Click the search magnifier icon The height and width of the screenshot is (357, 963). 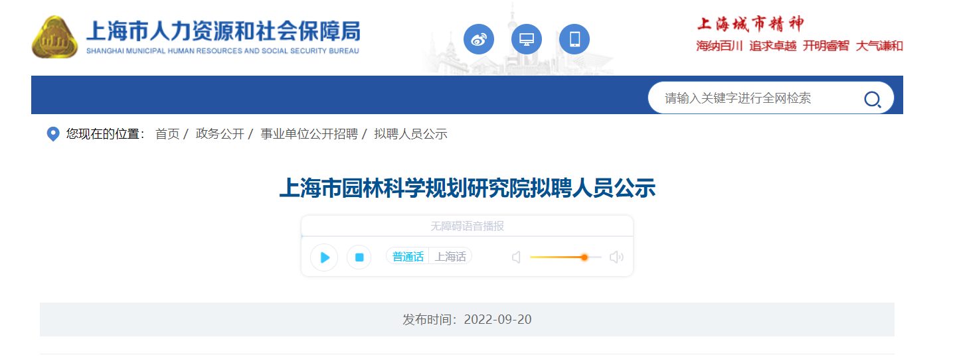pyautogui.click(x=872, y=100)
